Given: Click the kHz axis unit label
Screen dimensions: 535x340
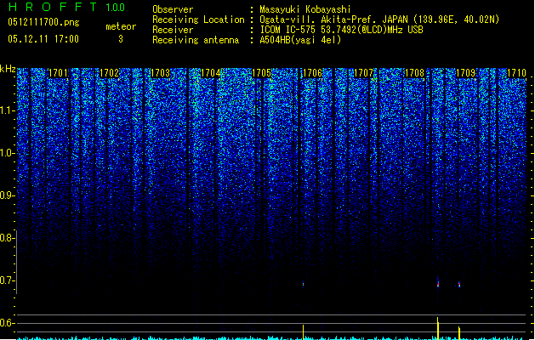Looking at the screenshot, I should (8, 69).
